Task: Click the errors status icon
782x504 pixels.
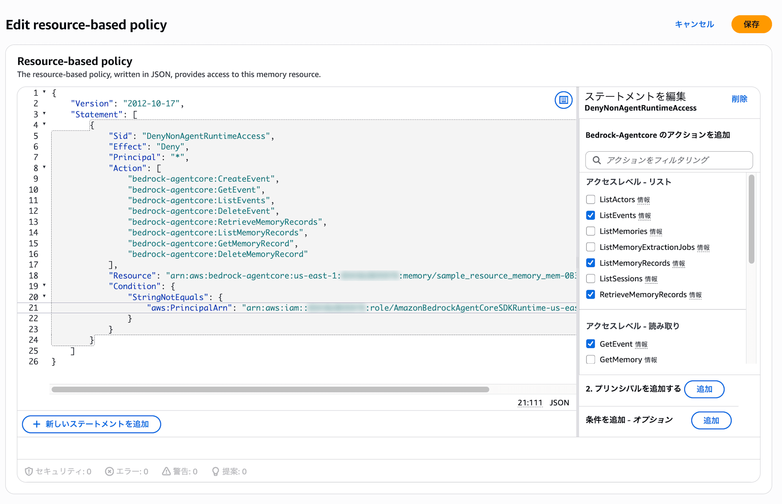Action: (x=109, y=471)
